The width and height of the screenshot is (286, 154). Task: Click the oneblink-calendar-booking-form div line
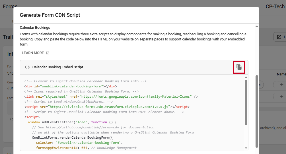coord(71,86)
